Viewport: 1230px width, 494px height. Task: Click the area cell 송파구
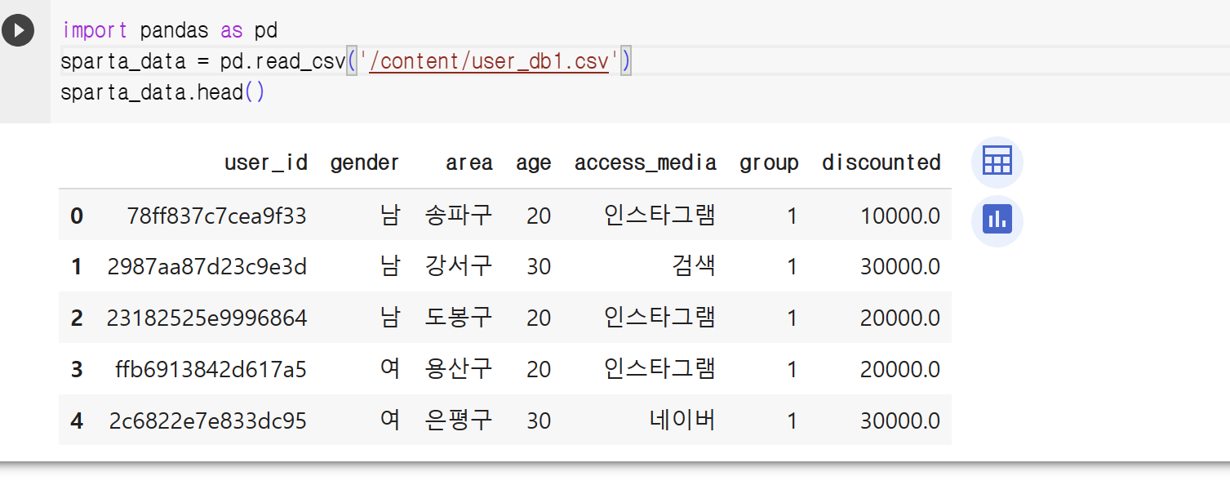click(459, 216)
